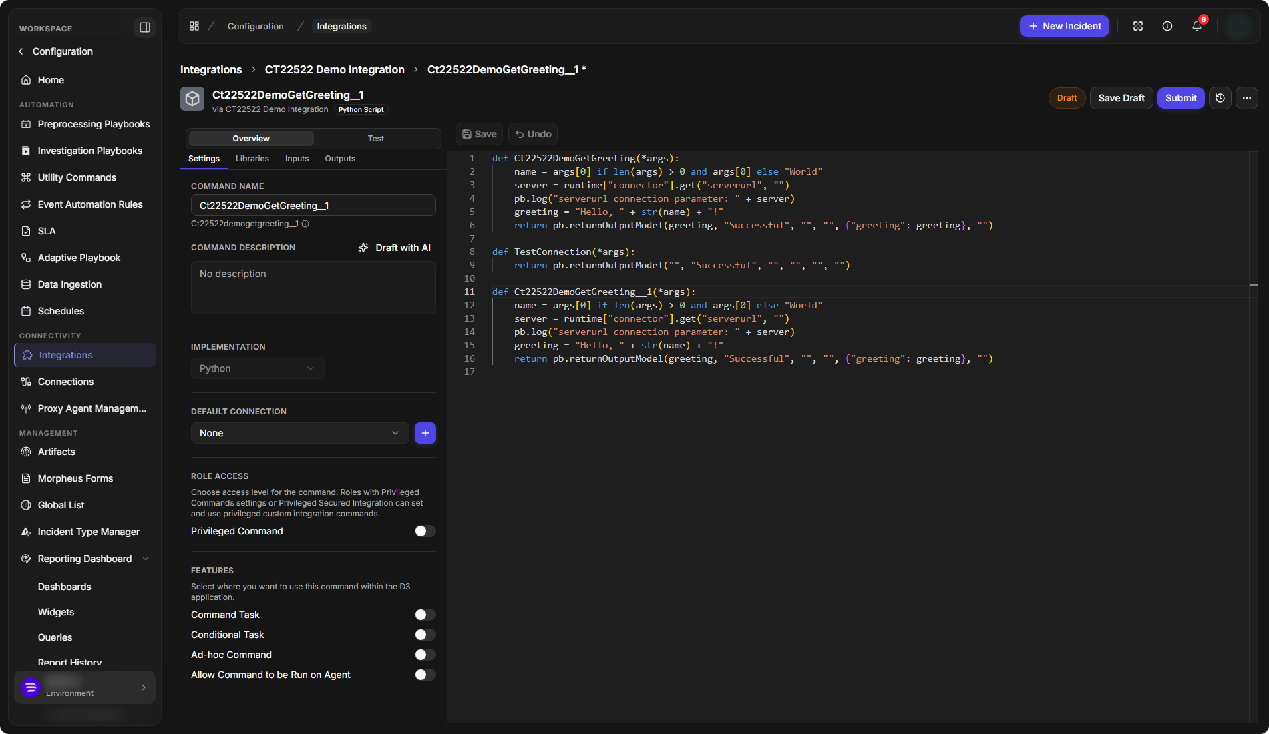Open version history clock icon

pos(1220,98)
